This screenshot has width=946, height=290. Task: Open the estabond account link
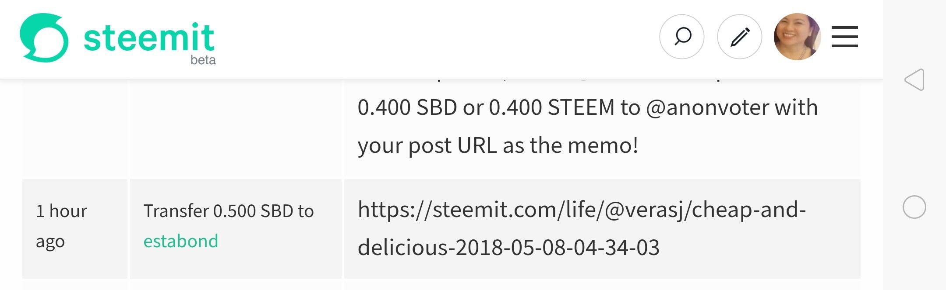click(x=181, y=241)
